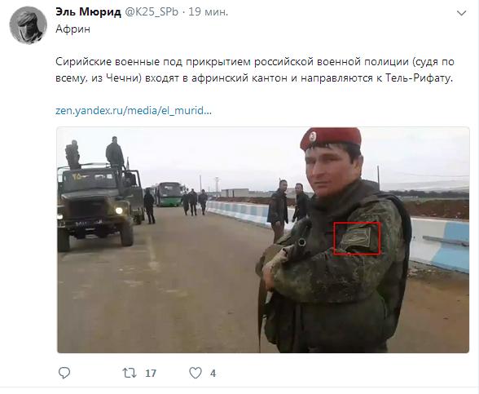Viewport: 479px width, 394px height.
Task: Expand the tweet options chevron
Action: (x=461, y=13)
